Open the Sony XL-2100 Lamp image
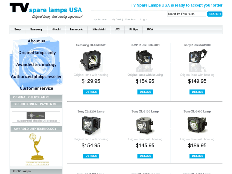 pos(145,126)
